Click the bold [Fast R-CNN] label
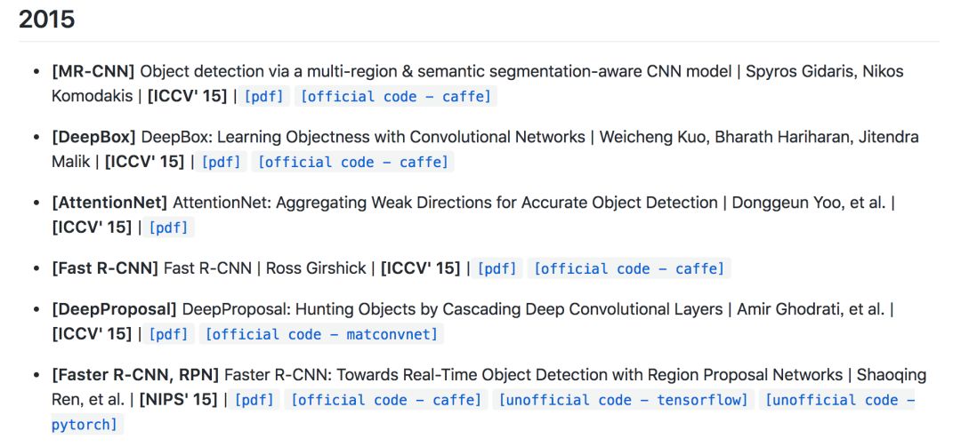Screen dimensions: 961x447 click(x=105, y=268)
